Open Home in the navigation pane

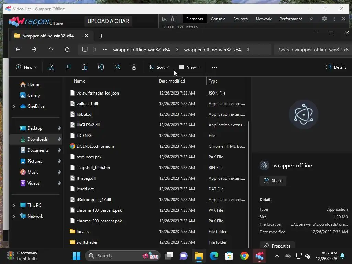point(33,84)
